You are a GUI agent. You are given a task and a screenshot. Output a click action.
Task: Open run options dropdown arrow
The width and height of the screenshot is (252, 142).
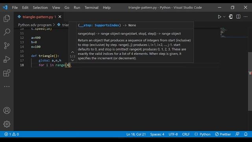pos(224,17)
